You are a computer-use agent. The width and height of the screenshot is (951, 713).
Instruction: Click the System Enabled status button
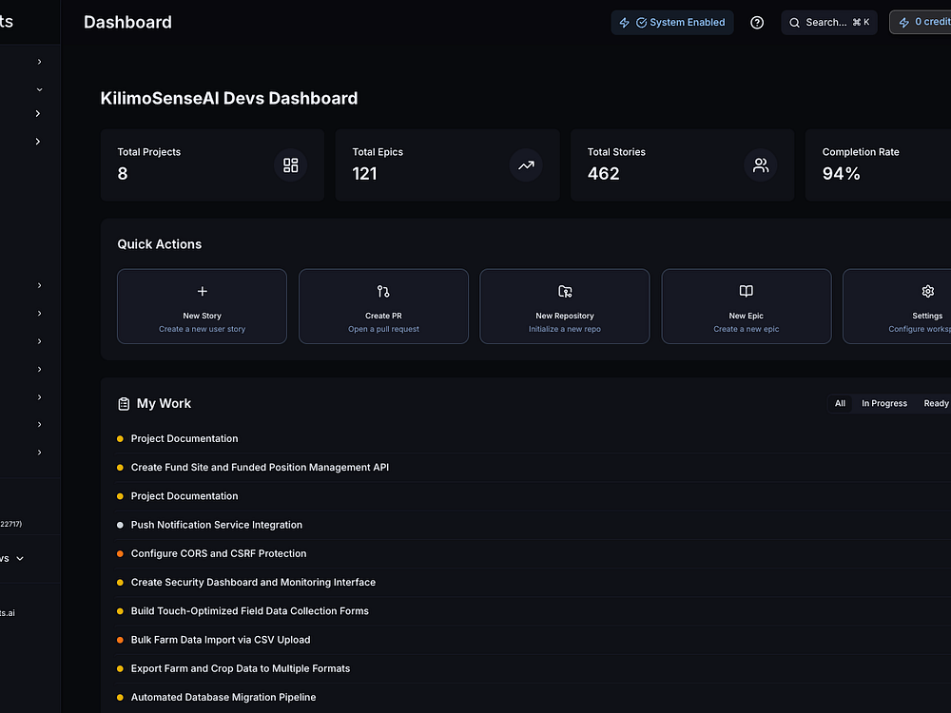coord(672,23)
